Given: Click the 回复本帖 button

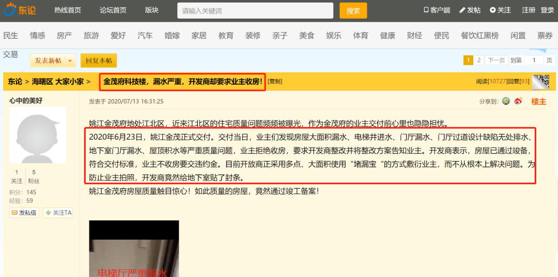Looking at the screenshot, I should click(x=99, y=61).
